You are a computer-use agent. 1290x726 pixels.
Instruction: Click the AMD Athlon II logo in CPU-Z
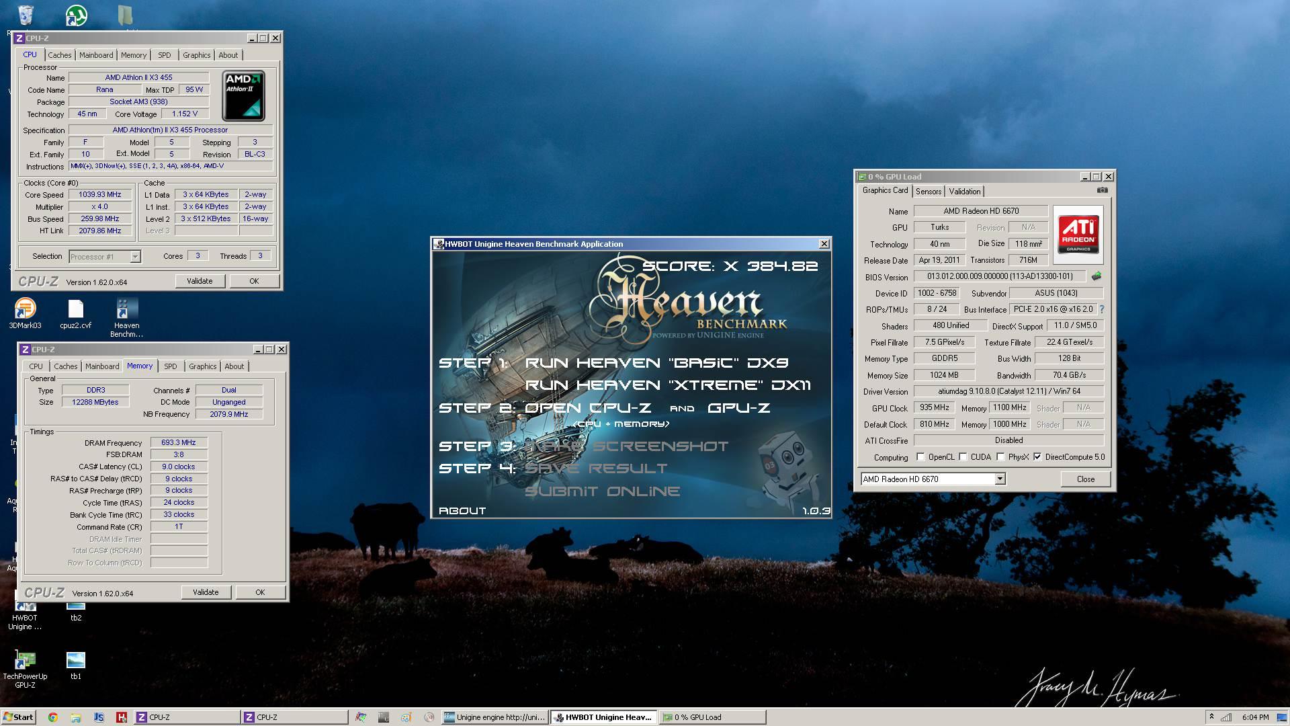click(243, 95)
